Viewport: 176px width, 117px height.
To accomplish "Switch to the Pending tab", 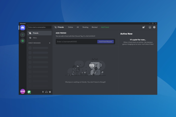I will 85,27.
